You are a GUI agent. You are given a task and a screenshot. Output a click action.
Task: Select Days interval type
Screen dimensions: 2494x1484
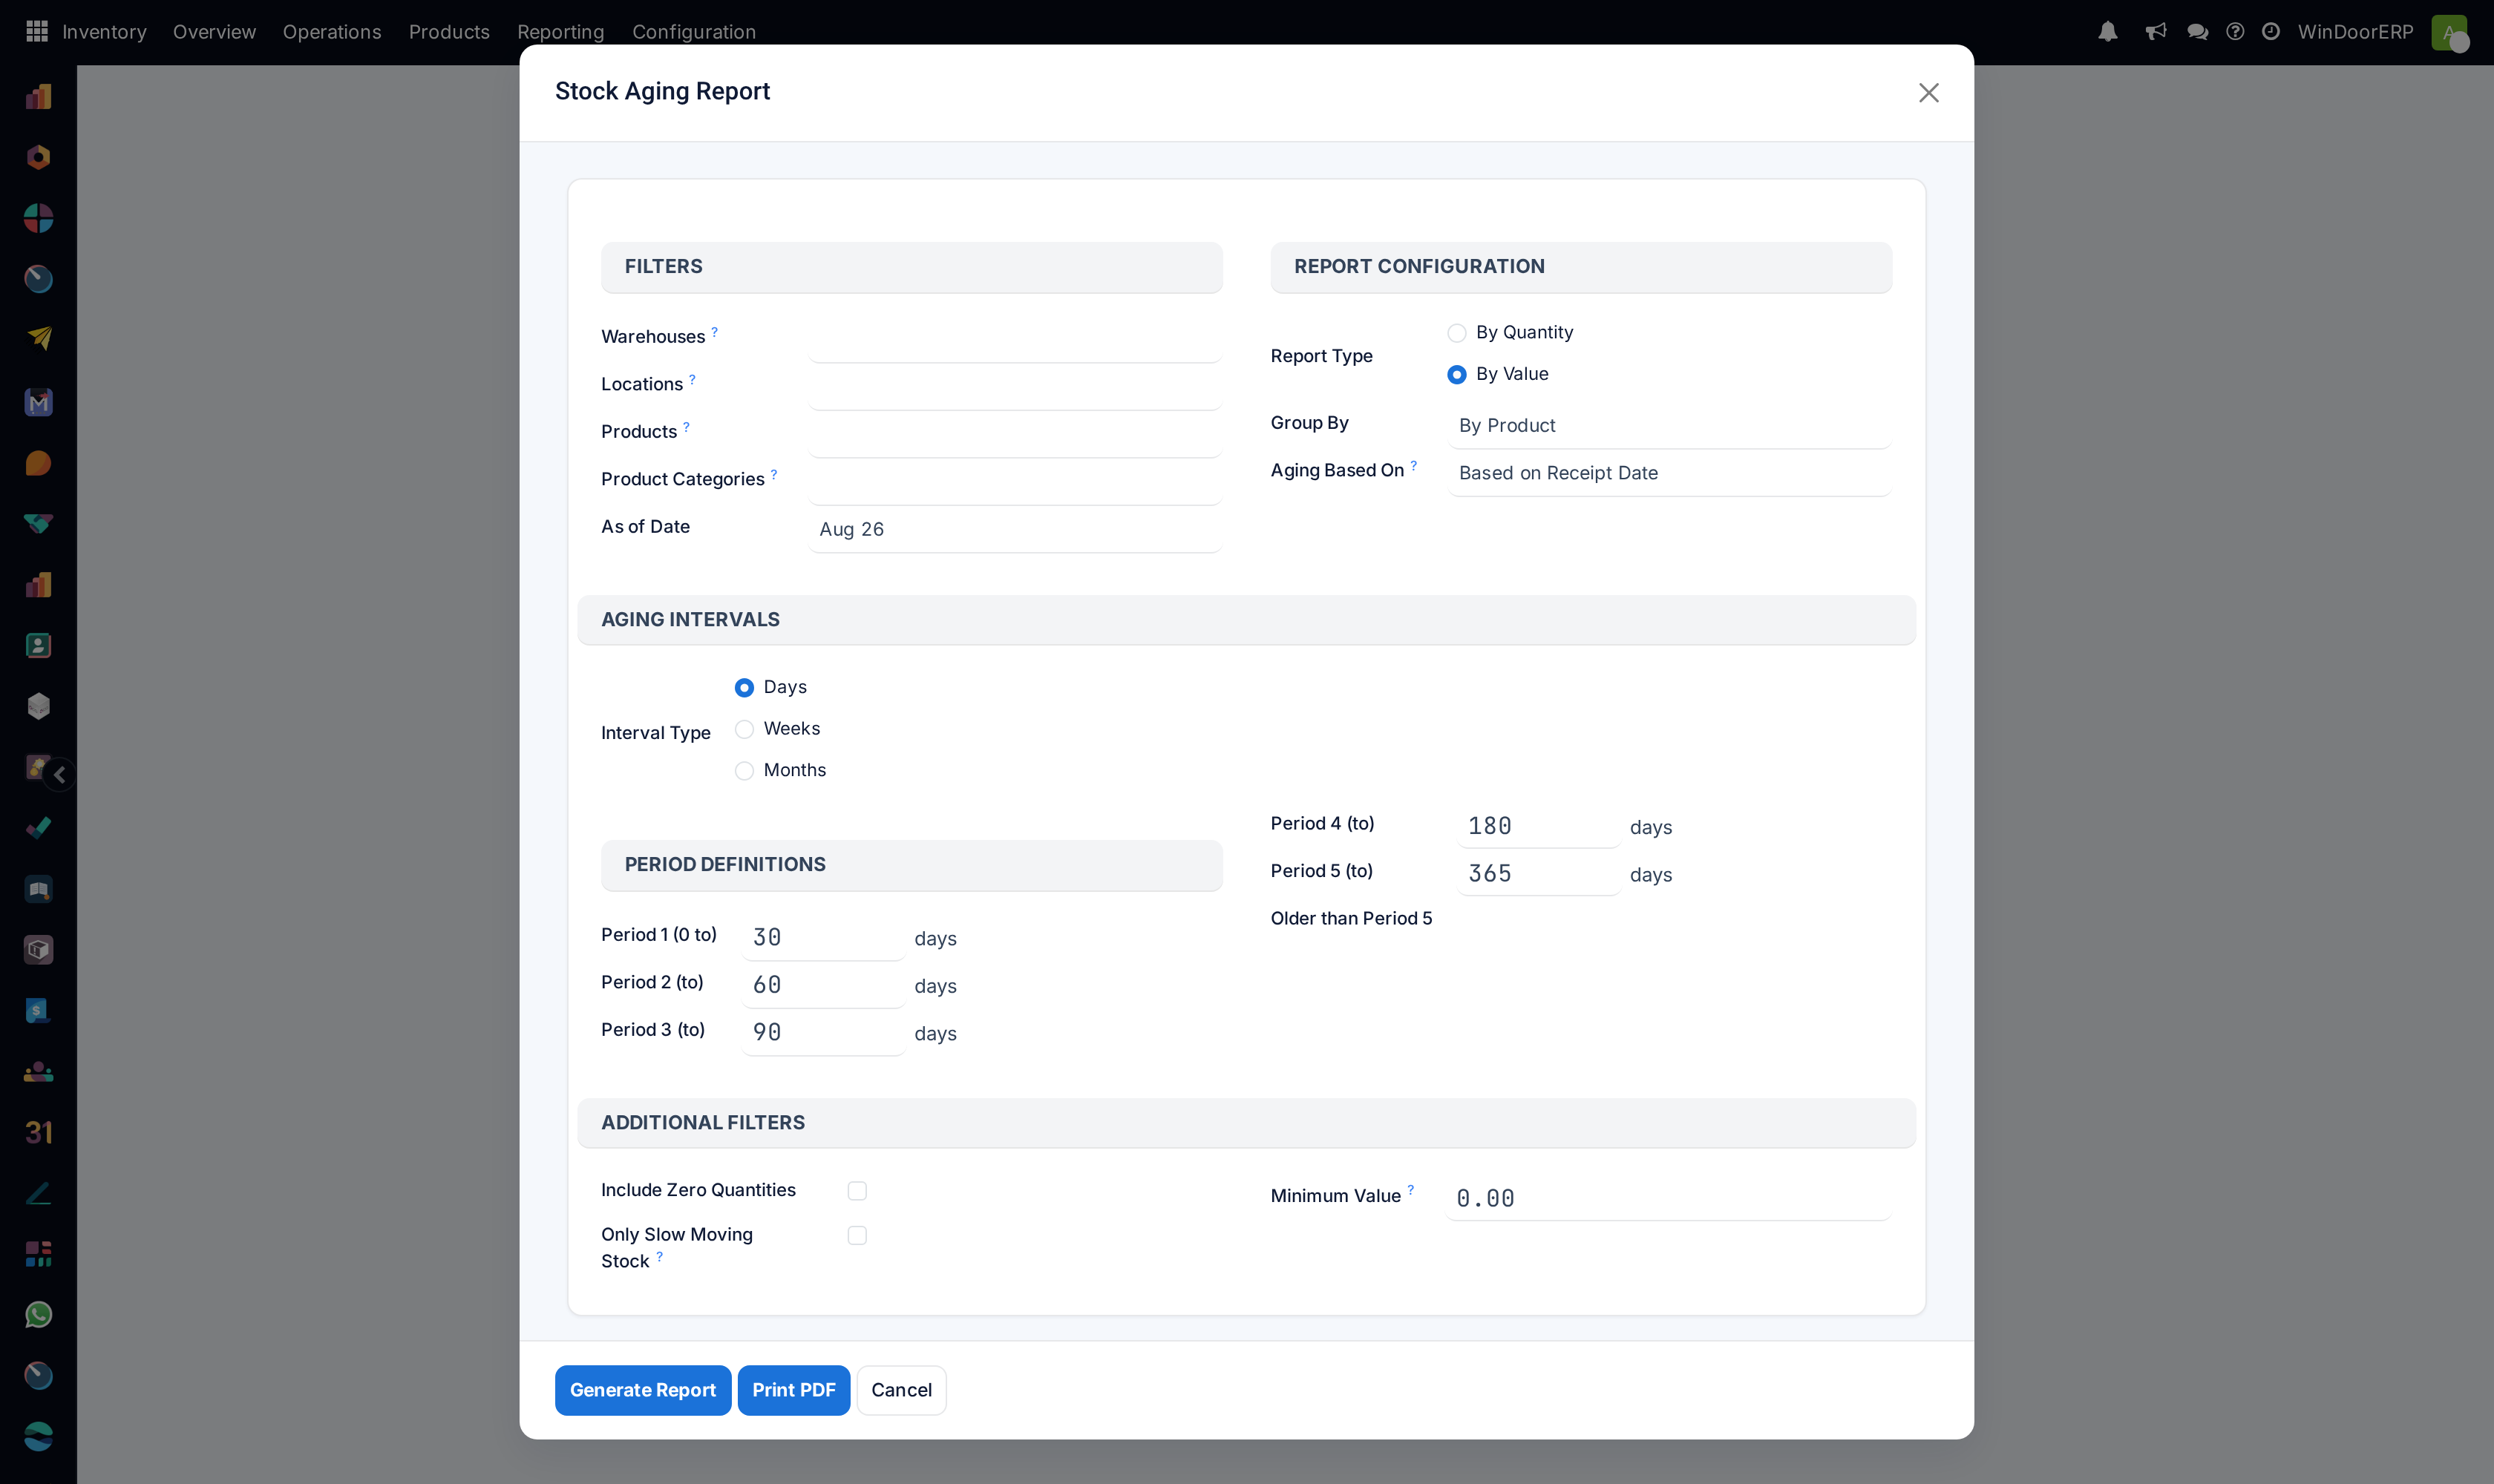744,687
